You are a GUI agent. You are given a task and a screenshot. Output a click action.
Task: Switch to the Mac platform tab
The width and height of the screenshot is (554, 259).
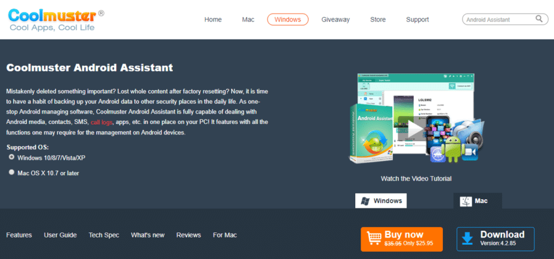(477, 201)
